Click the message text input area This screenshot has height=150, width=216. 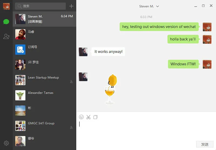click(x=146, y=130)
